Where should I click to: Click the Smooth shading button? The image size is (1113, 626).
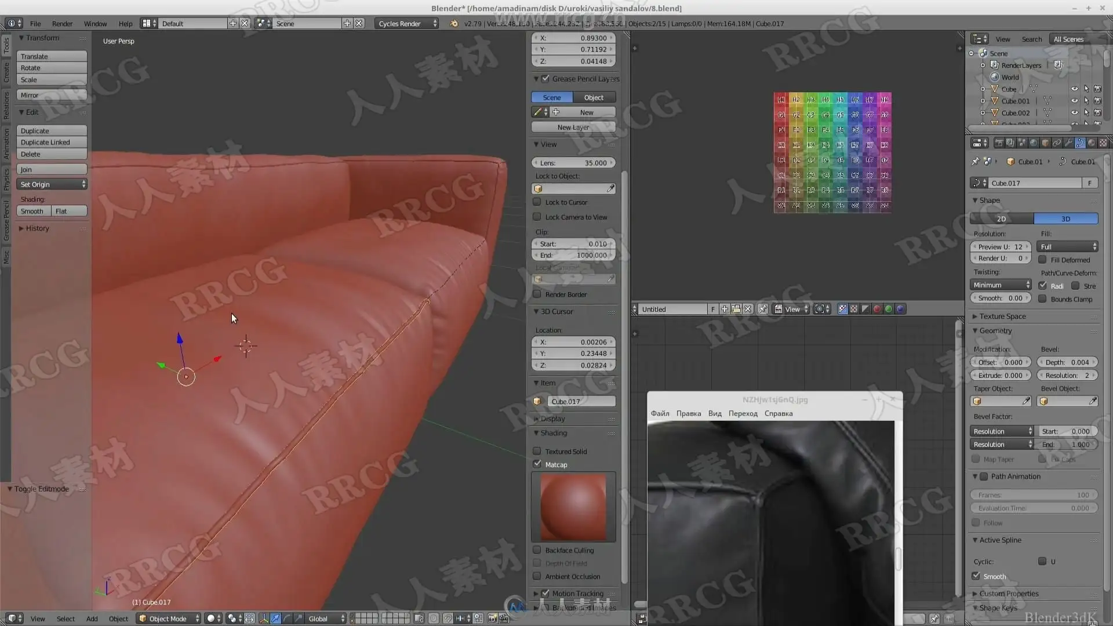[32, 212]
